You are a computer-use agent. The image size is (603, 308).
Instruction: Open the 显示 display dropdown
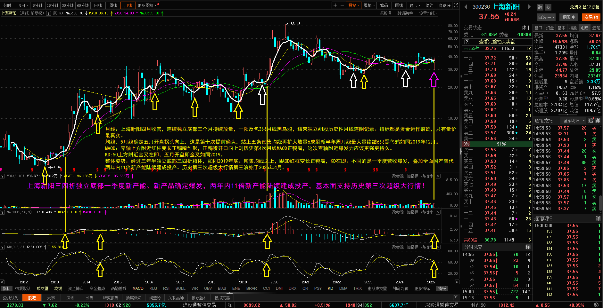415,5
